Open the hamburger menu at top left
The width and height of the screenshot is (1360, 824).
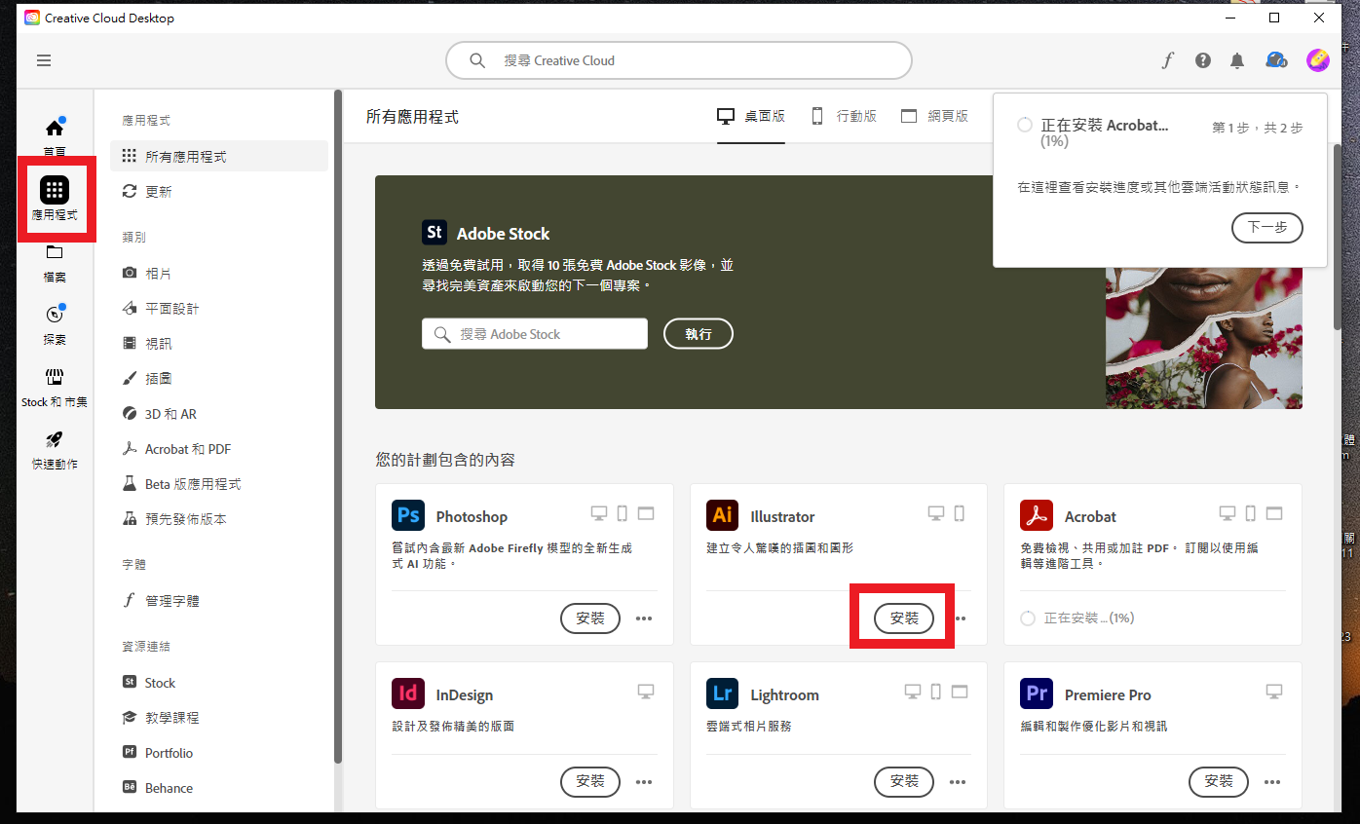point(44,60)
